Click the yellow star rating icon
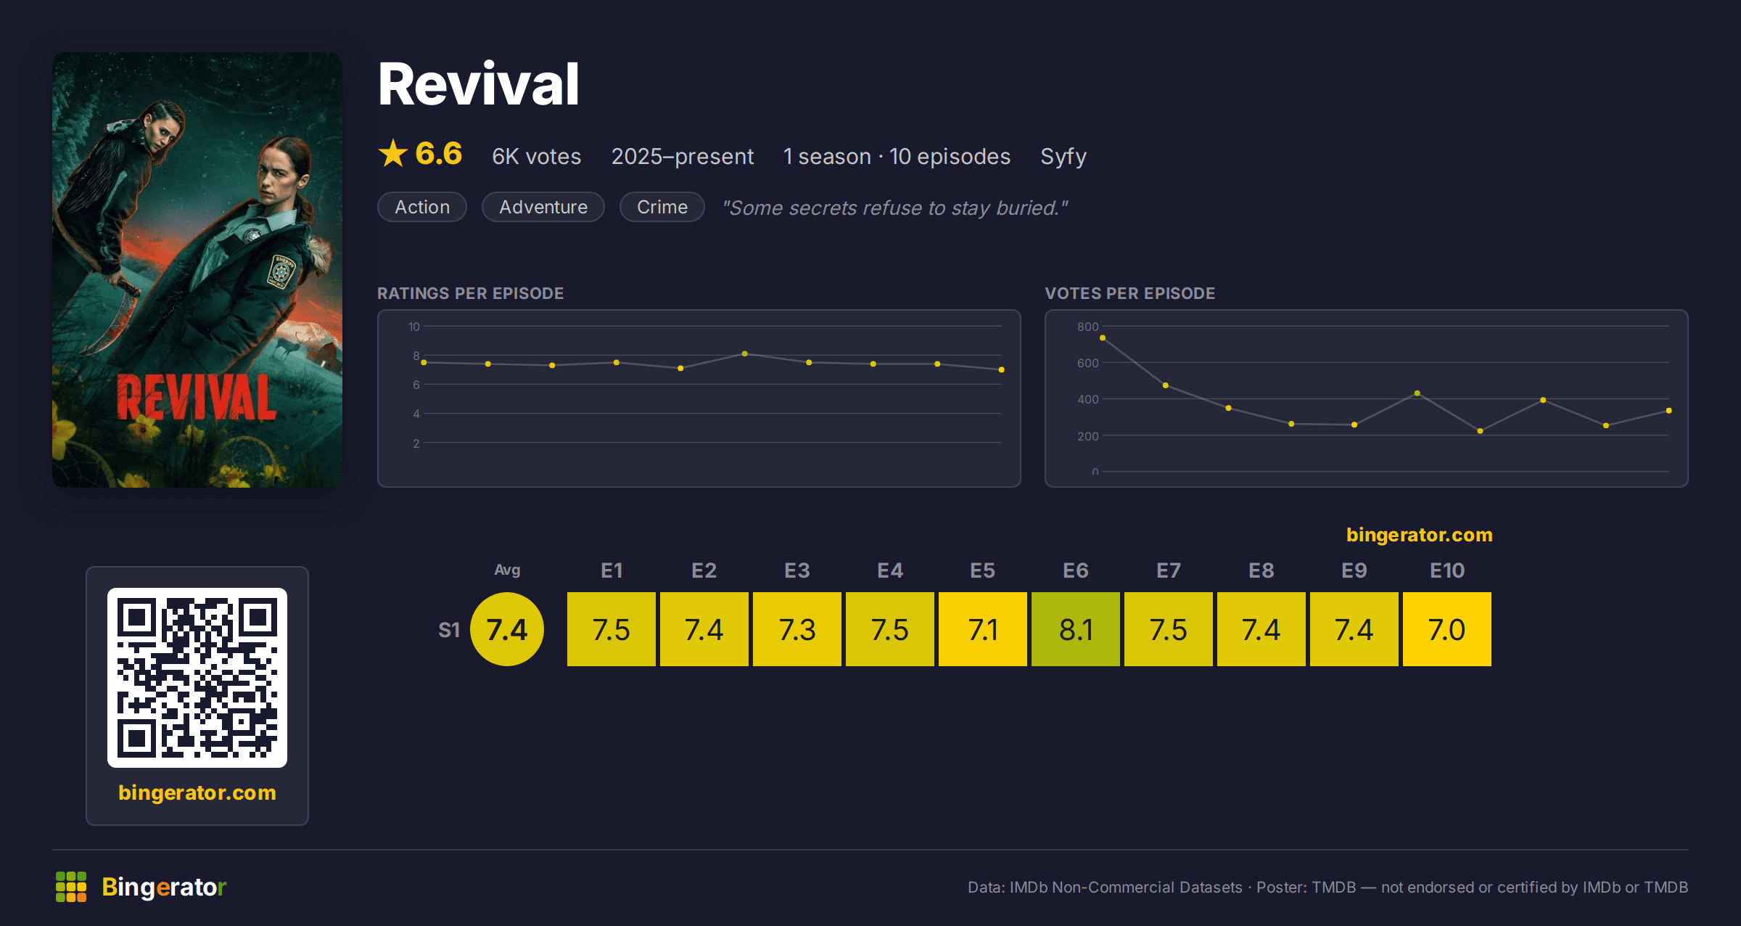The height and width of the screenshot is (926, 1741). [393, 154]
